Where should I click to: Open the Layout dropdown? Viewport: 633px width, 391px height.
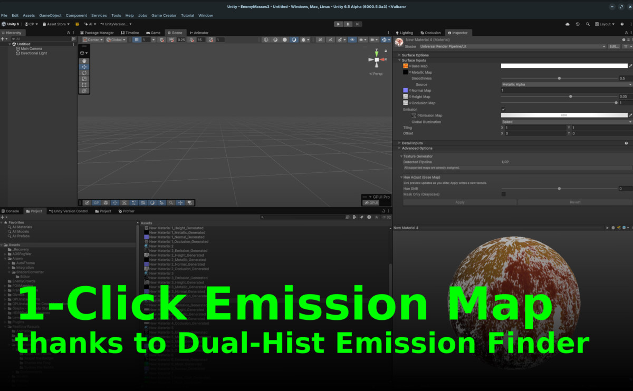(605, 24)
